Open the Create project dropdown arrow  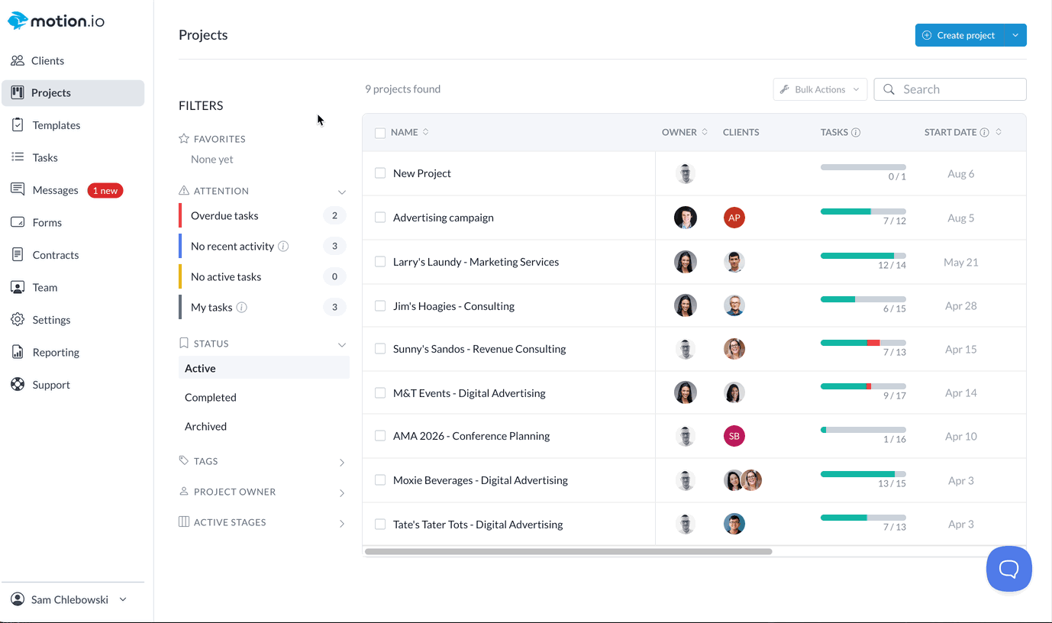[1015, 35]
